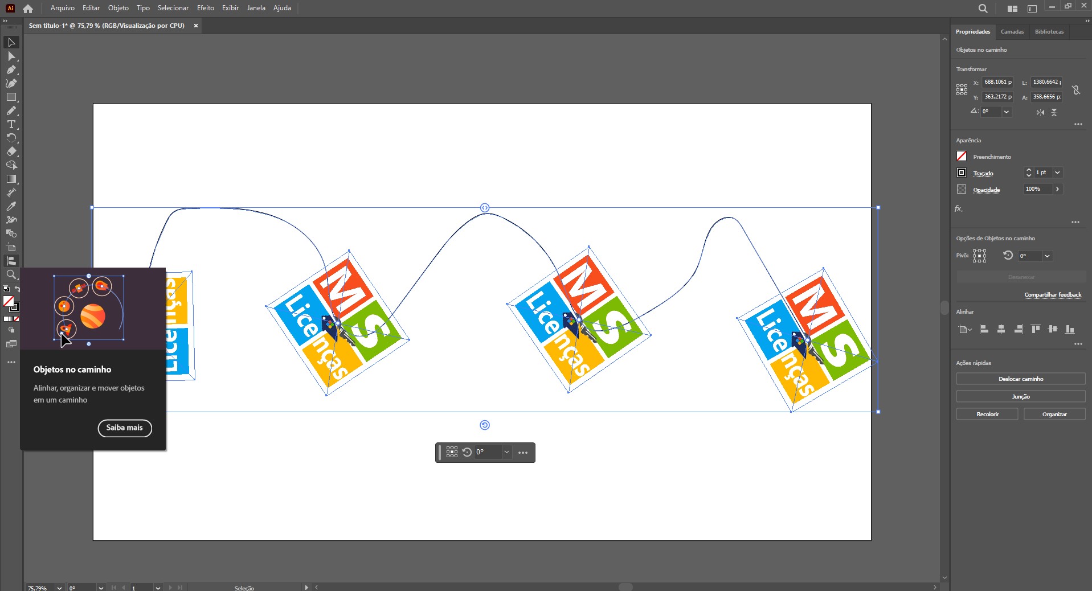Select the Shape Builder tool
Image resolution: width=1092 pixels, height=591 pixels.
coord(11,166)
